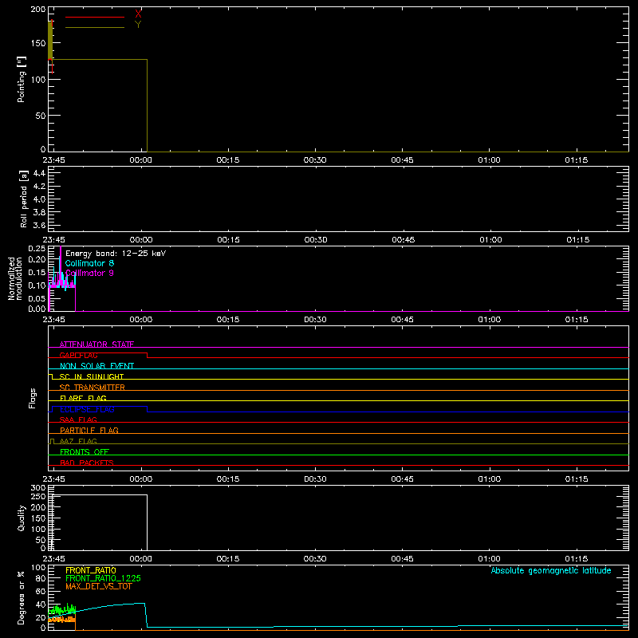The image size is (638, 638).
Task: Click 00:15 time label under modulation plot
Action: 228,320
